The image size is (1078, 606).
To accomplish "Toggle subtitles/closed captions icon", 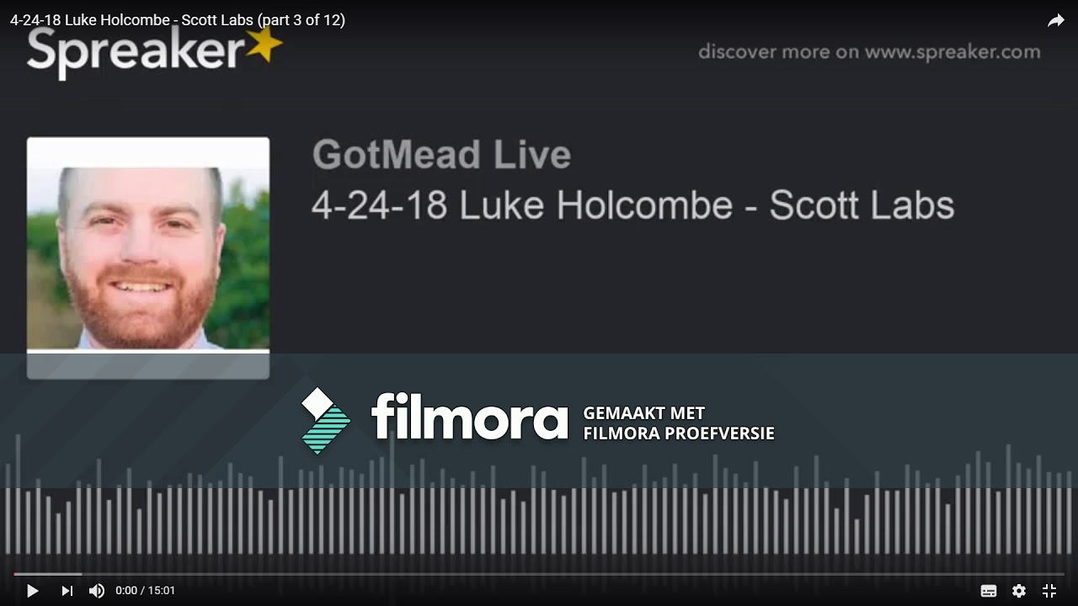I will (x=989, y=591).
